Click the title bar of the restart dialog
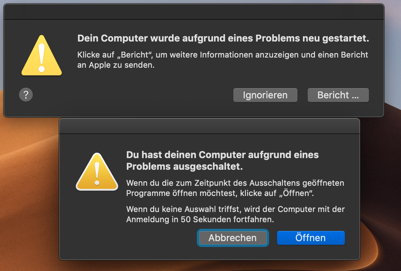The image size is (401, 271). pos(194,12)
